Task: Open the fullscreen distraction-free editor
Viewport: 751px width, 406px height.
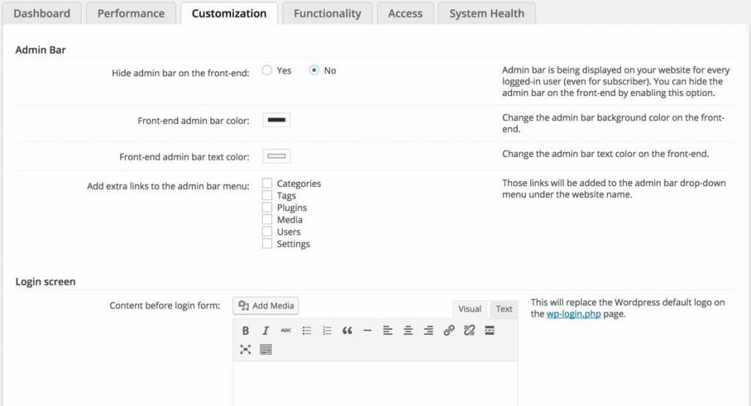Action: (246, 350)
